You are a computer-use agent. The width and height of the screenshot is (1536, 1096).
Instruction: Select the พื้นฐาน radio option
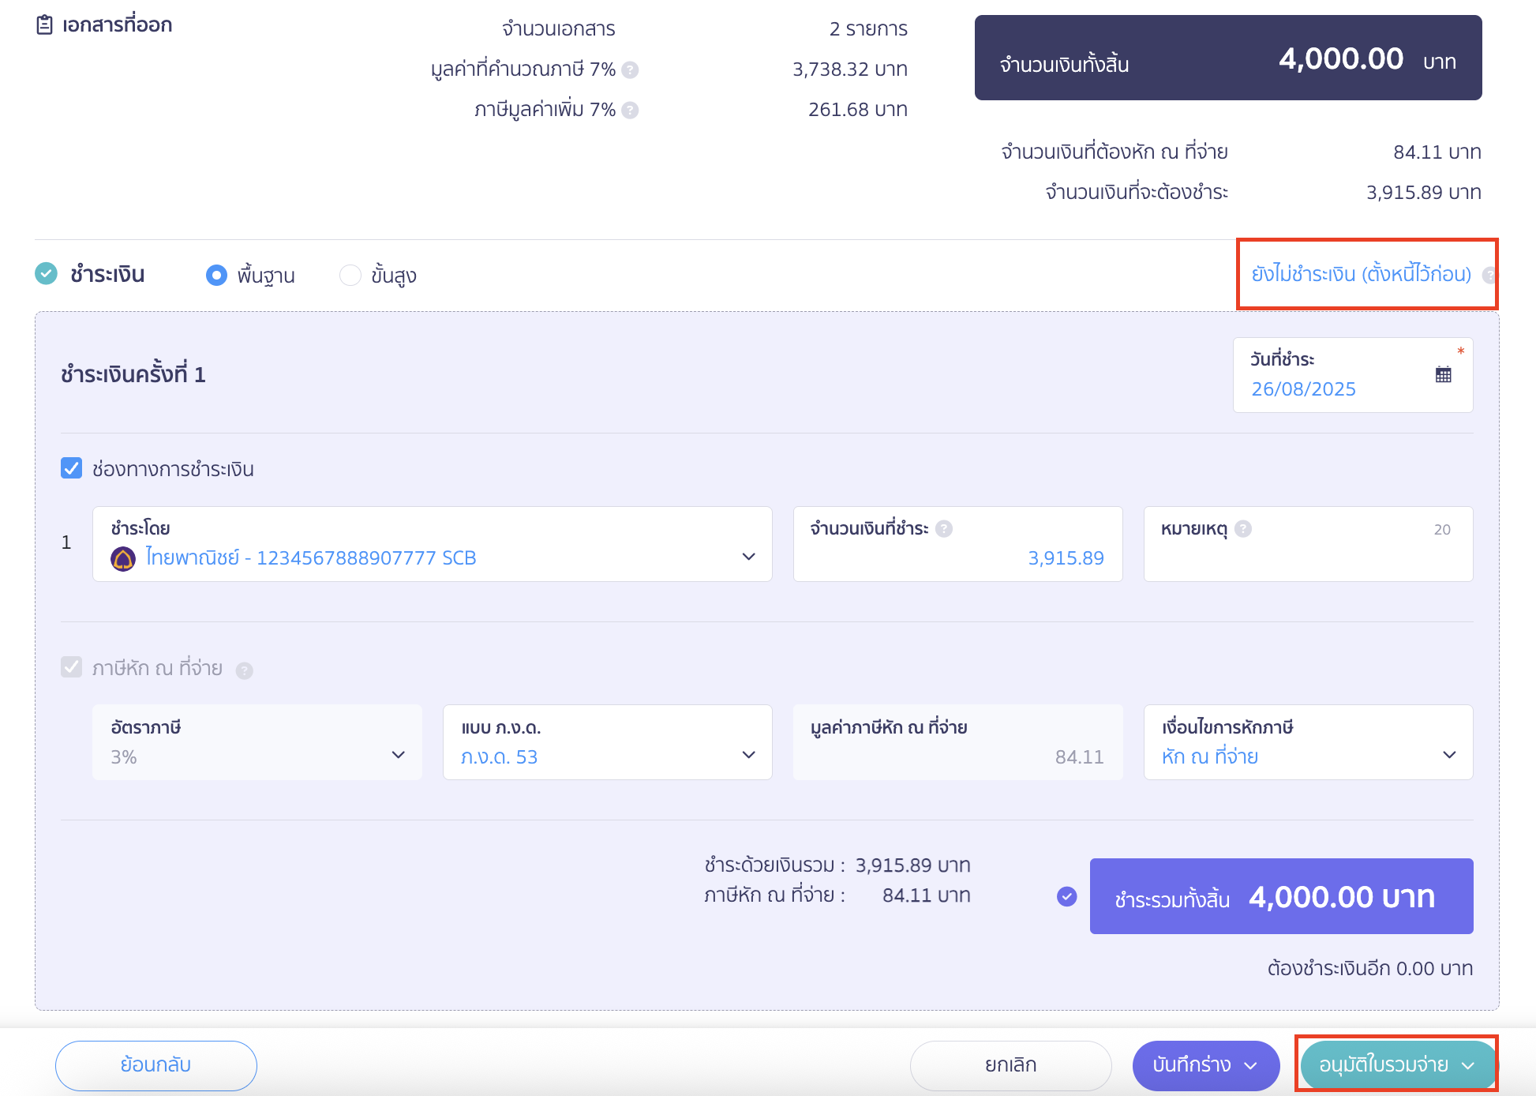tap(216, 275)
